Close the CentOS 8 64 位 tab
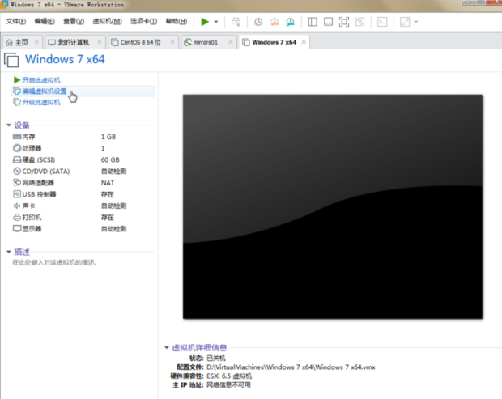The height and width of the screenshot is (399, 502). click(x=172, y=42)
